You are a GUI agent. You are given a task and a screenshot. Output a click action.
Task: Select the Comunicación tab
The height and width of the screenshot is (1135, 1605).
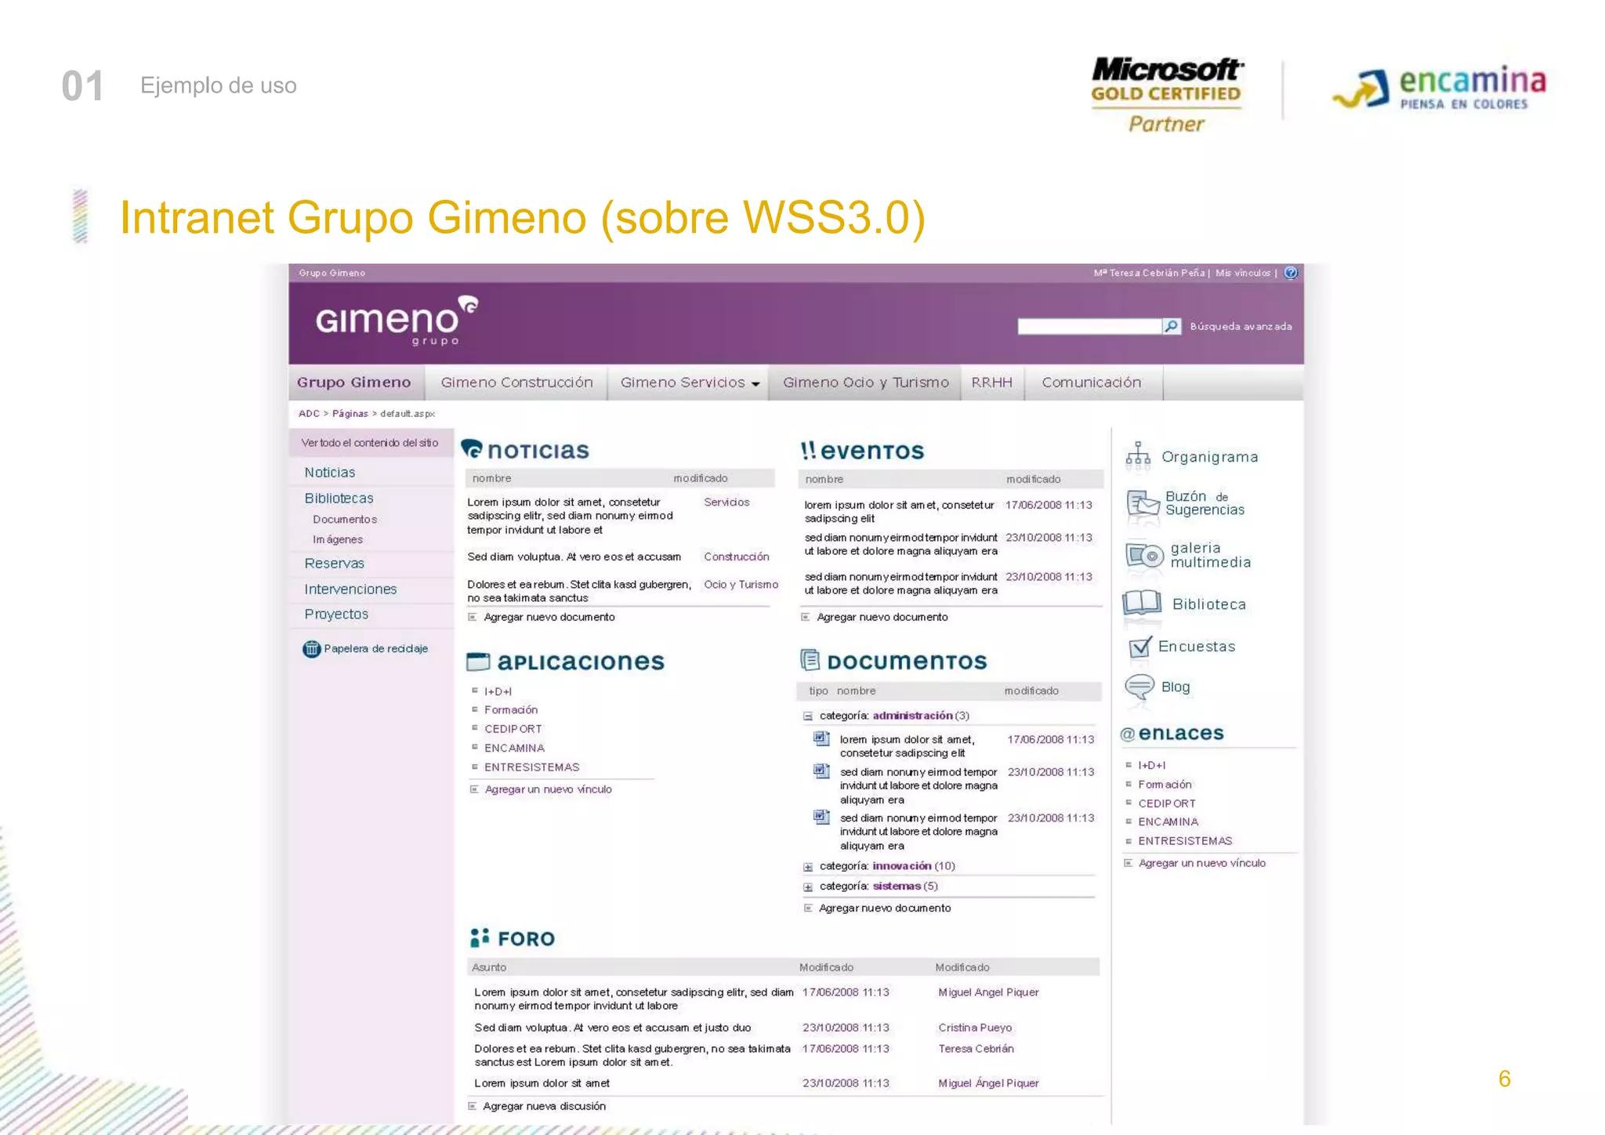coord(1092,383)
